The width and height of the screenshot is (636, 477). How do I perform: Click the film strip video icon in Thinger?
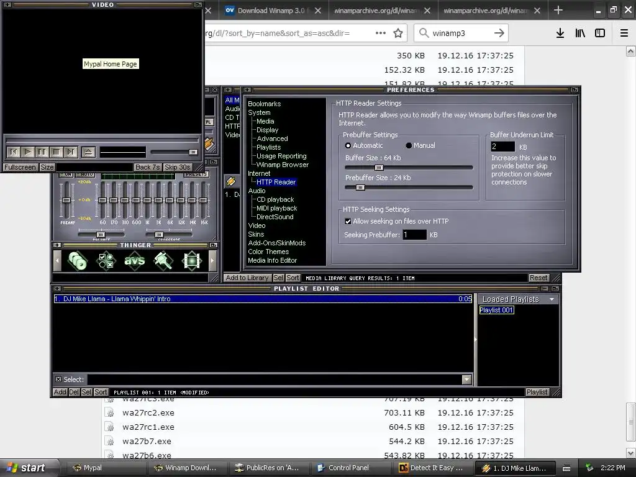coord(192,260)
